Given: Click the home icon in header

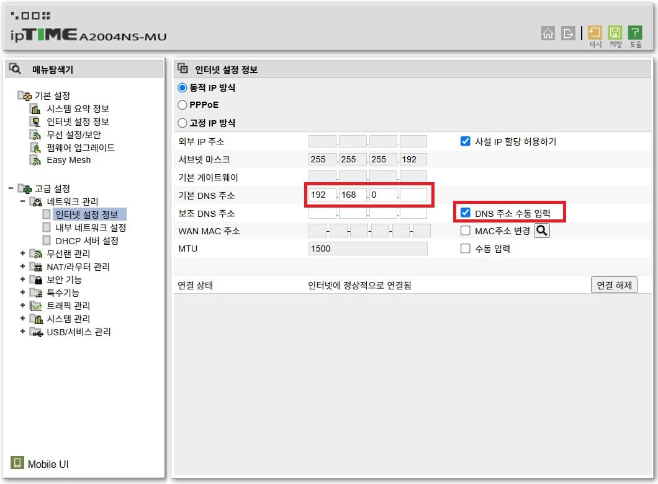Looking at the screenshot, I should pos(548,33).
